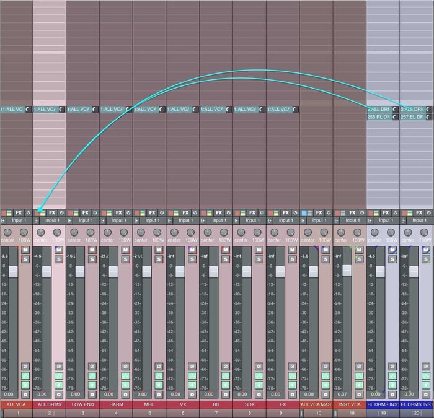
Task: Select the MEL track name label
Action: pyautogui.click(x=149, y=404)
